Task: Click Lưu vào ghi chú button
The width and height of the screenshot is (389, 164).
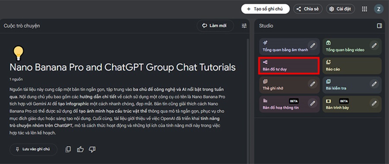Action: 33,149
